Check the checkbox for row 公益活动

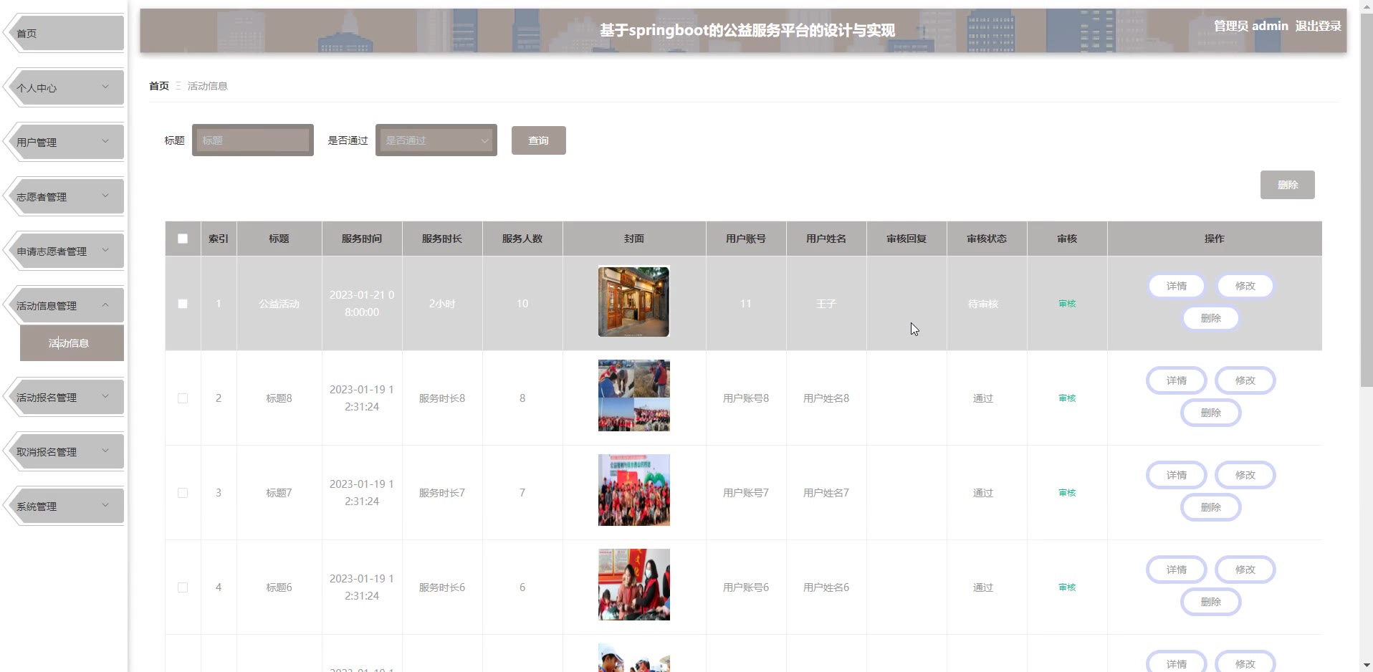183,304
